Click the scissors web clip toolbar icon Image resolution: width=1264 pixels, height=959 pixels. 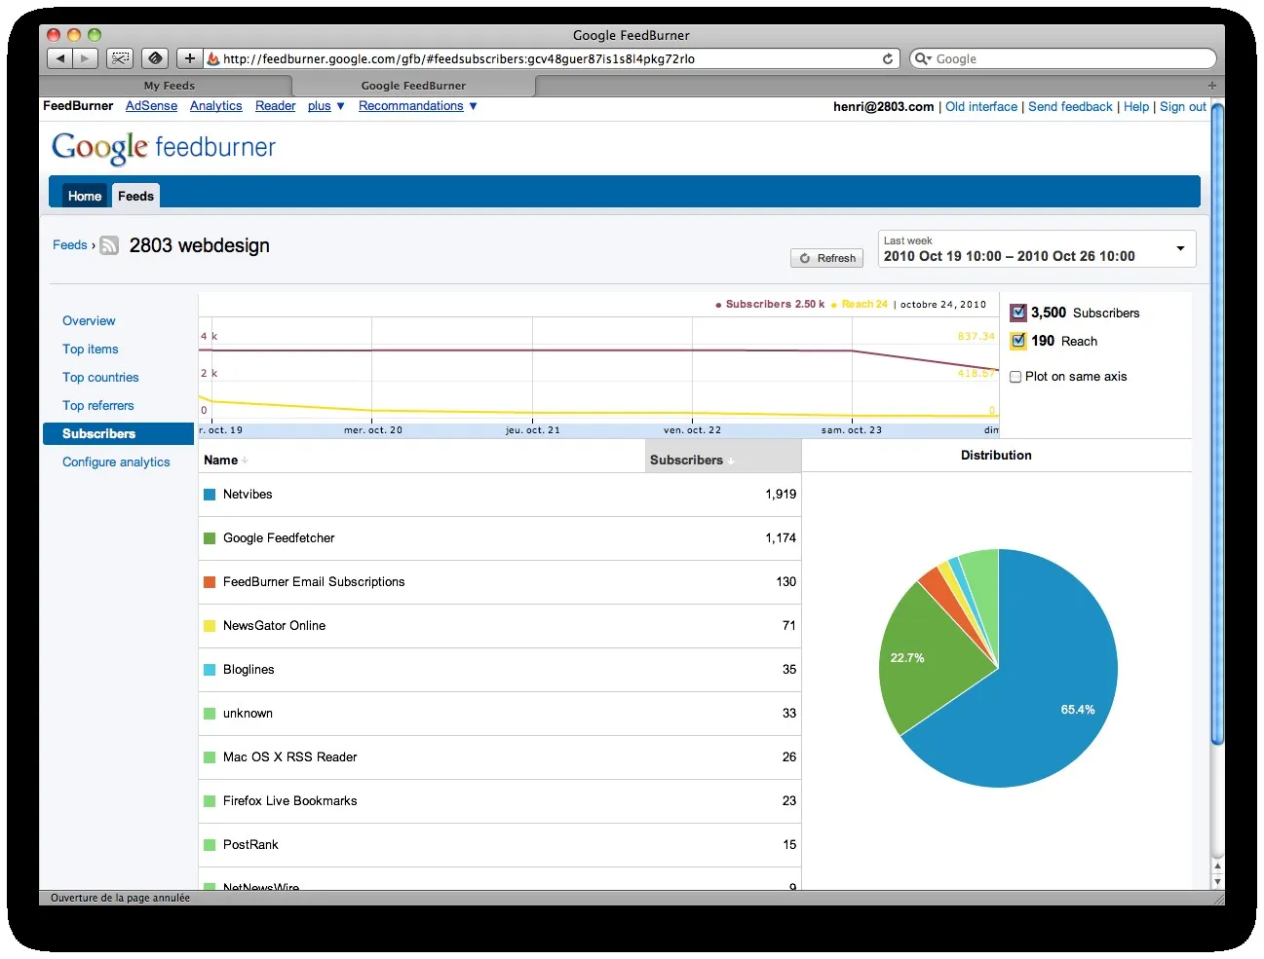(x=120, y=58)
